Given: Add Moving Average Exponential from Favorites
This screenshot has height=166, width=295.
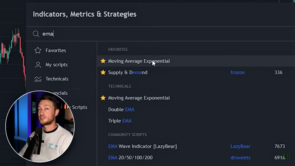Looking at the screenshot, I should [139, 61].
